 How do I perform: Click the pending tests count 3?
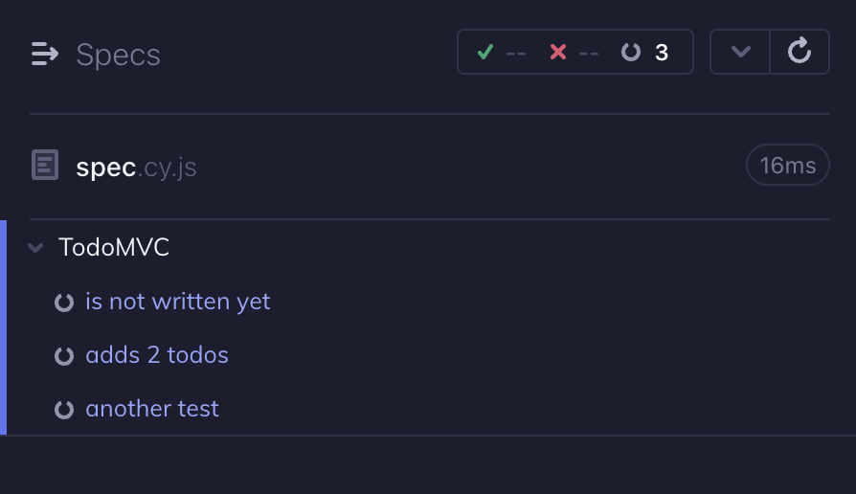(x=662, y=53)
